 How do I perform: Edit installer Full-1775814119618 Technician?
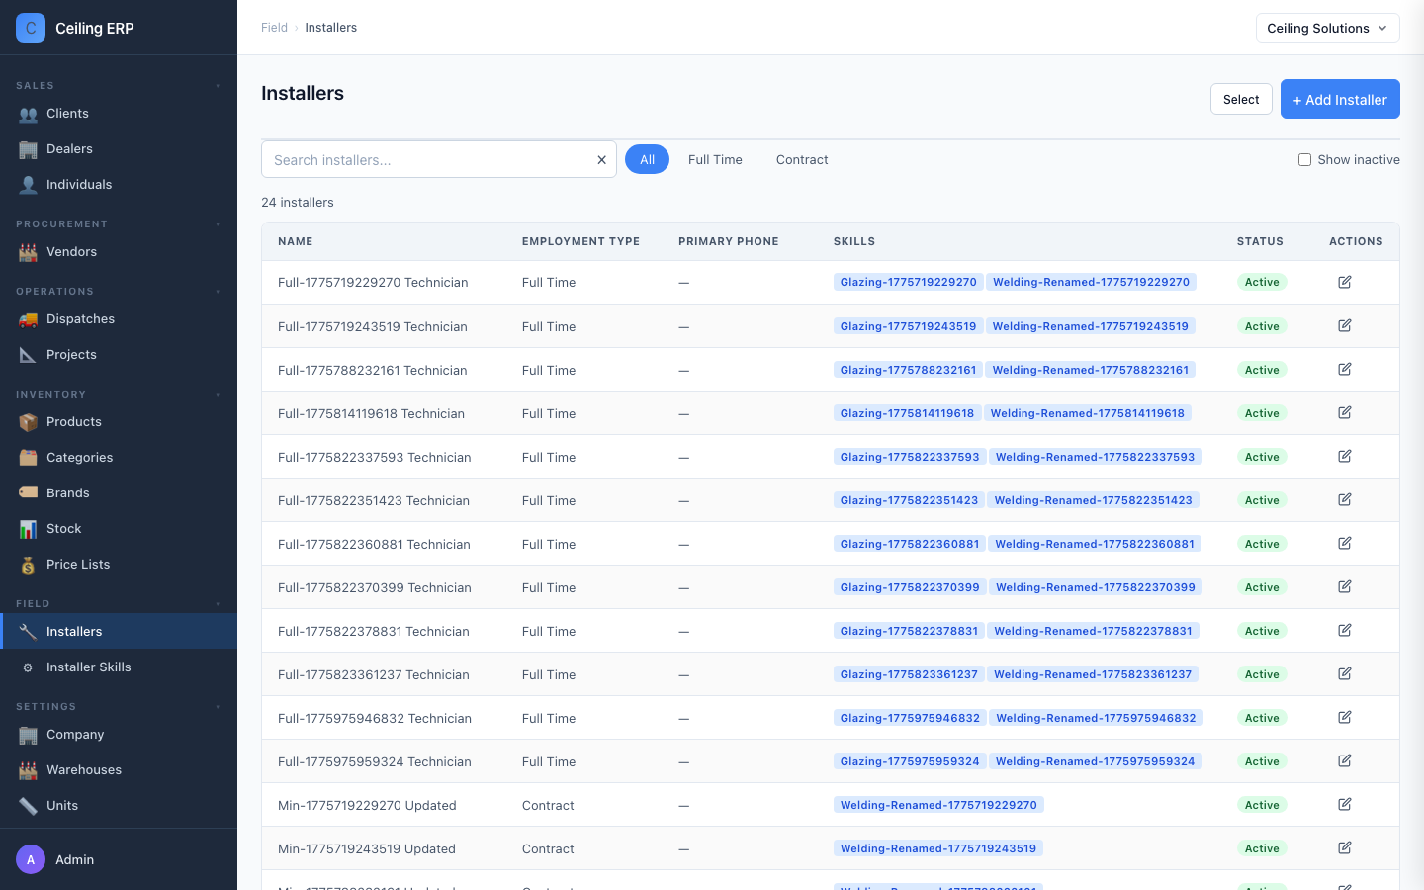pos(1345,412)
